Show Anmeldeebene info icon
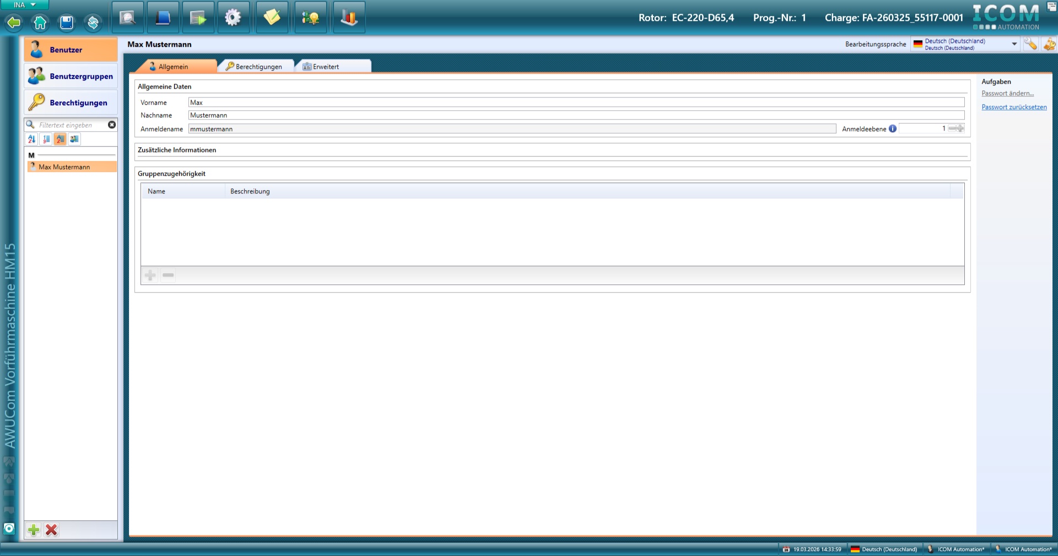 click(x=893, y=129)
